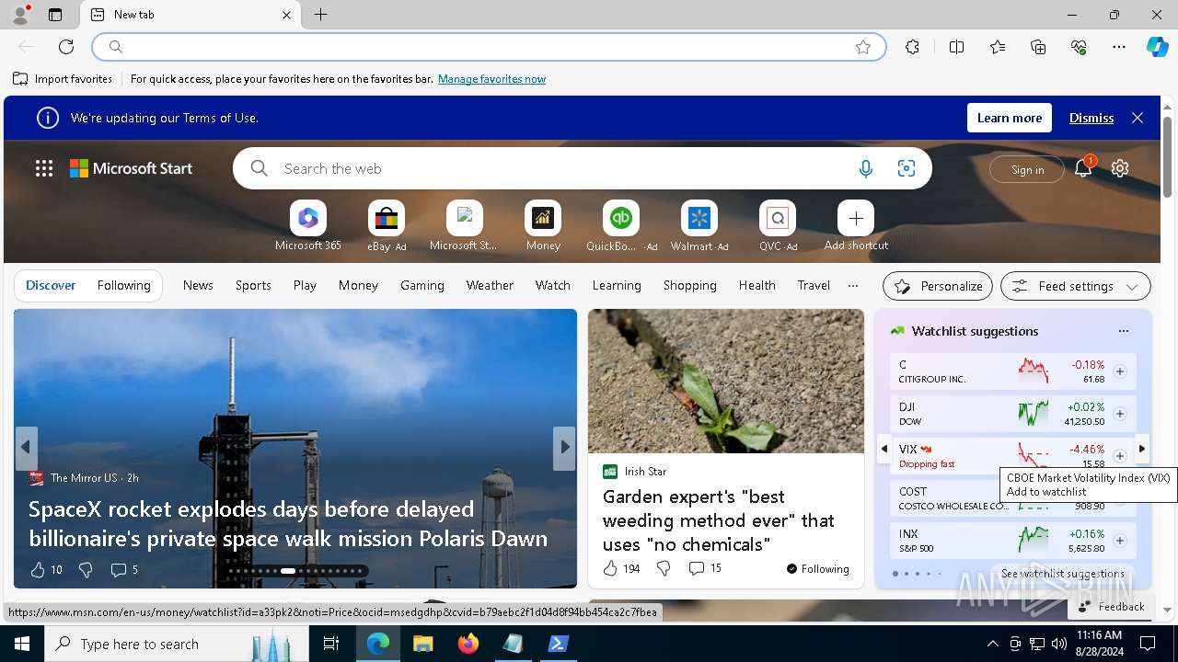Open Watchlist suggestions more options
Screen dimensions: 1178x662
[x=1123, y=331]
